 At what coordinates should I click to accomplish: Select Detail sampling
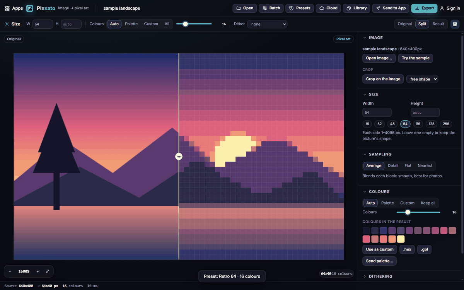[x=393, y=165]
